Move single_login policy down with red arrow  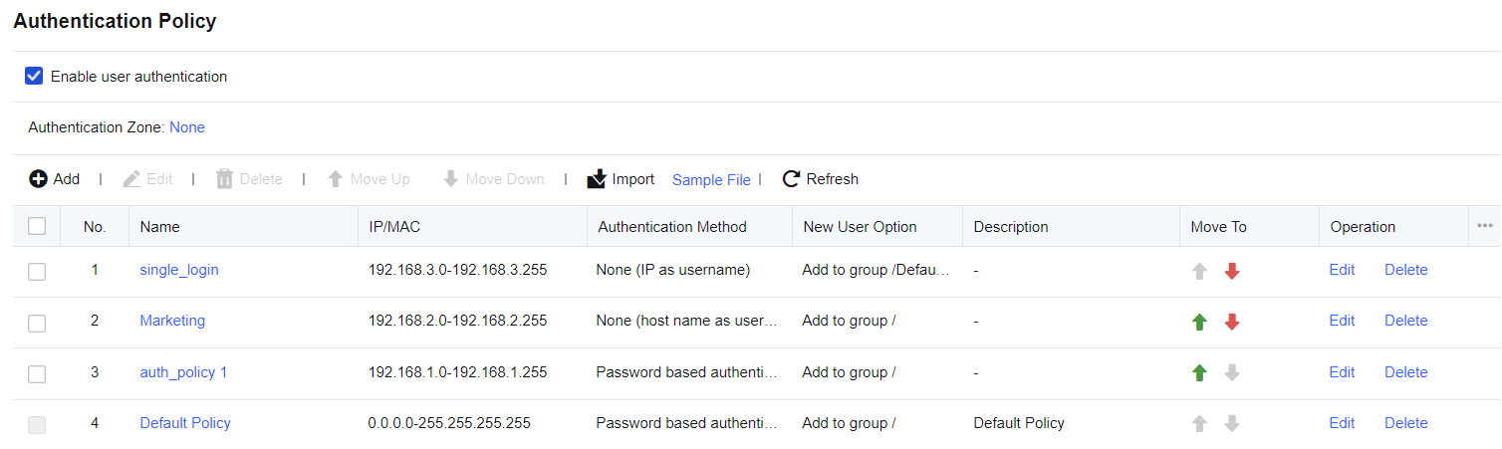(x=1232, y=271)
